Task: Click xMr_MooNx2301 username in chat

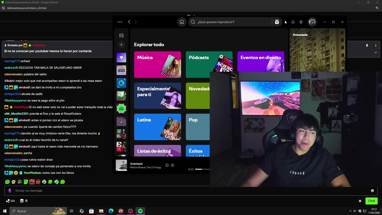Action: coord(16,114)
